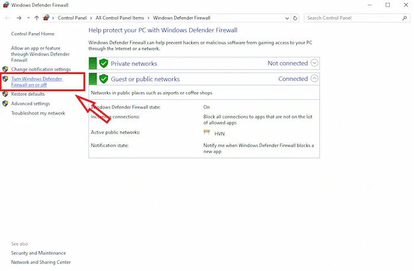The width and height of the screenshot is (414, 271).
Task: Open Troubleshoot my network
Action: (38, 113)
